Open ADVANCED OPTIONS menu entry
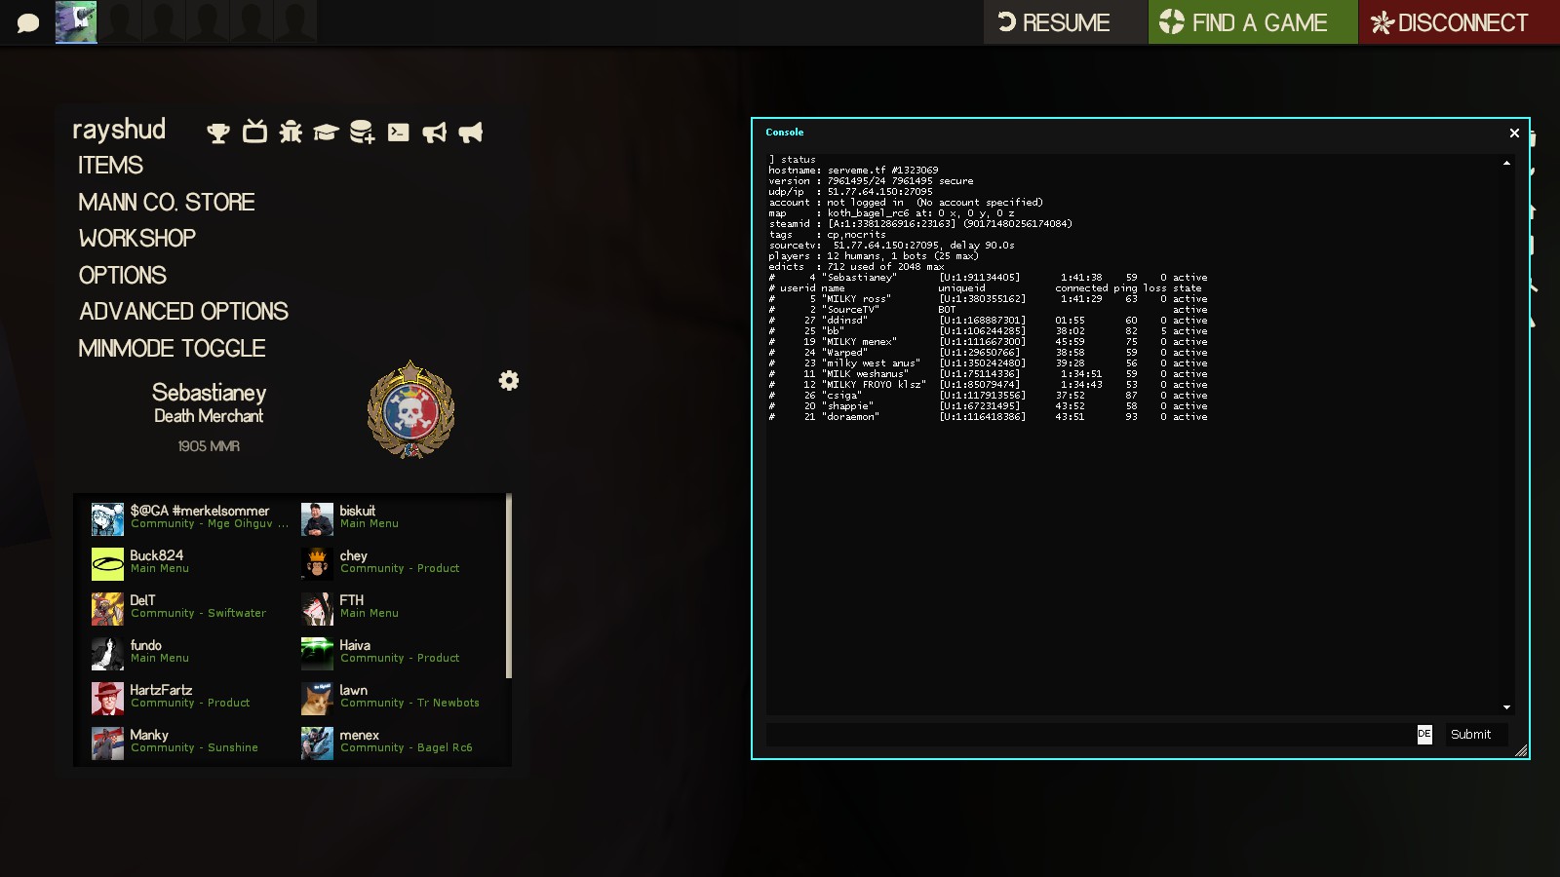This screenshot has width=1560, height=877. click(x=183, y=312)
